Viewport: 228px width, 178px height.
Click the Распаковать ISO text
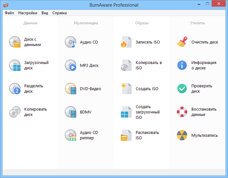pyautogui.click(x=147, y=135)
